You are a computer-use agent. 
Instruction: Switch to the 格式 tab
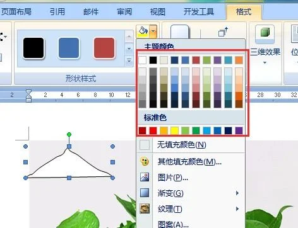(x=244, y=11)
